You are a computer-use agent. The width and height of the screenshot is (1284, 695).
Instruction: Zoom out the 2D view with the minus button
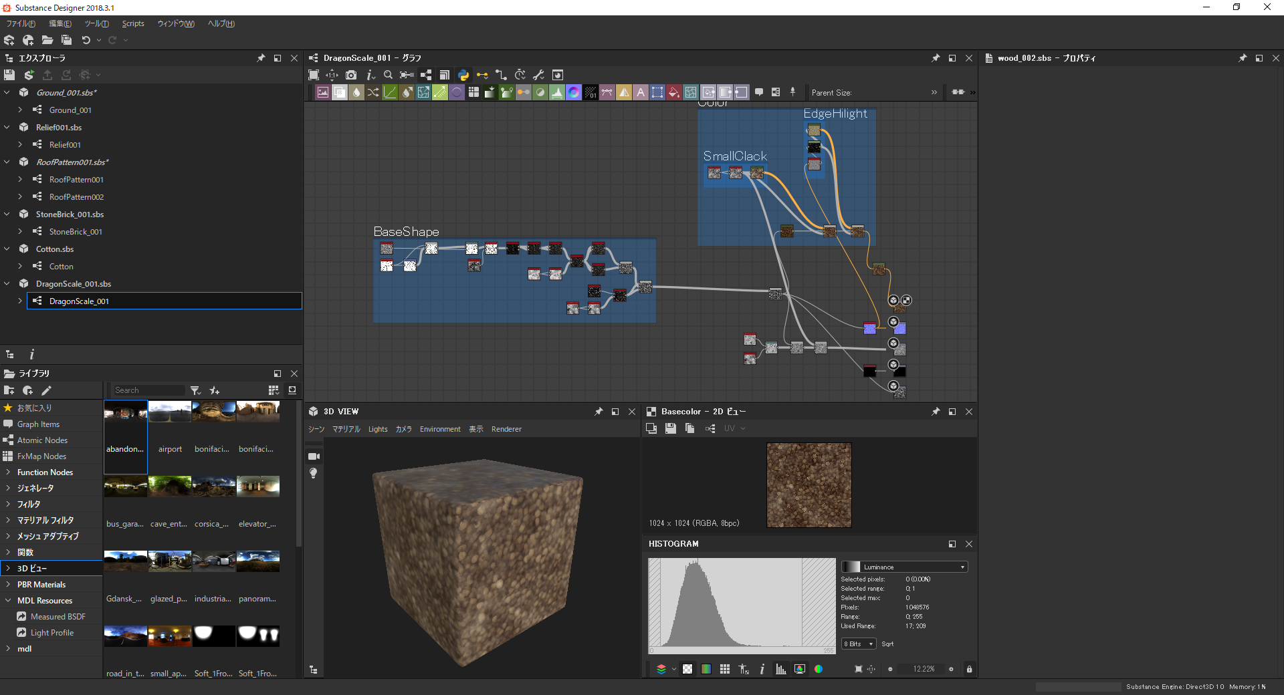coord(890,669)
